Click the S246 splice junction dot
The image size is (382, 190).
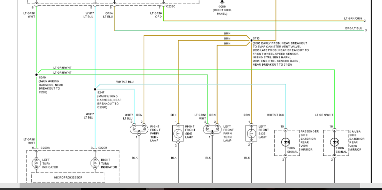[x=36, y=74]
